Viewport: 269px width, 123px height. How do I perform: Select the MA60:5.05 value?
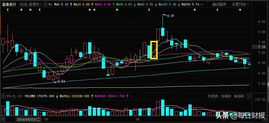(145, 5)
